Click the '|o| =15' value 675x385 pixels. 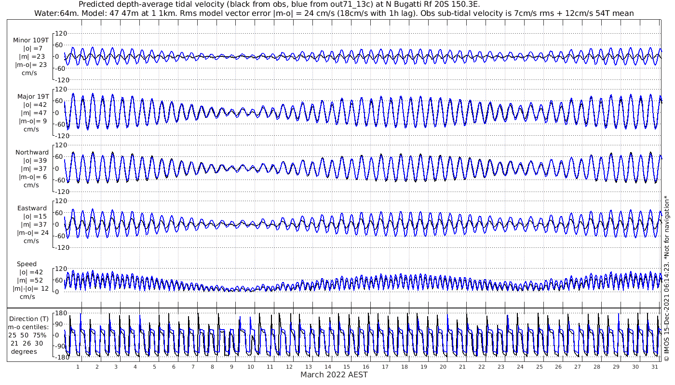point(33,217)
